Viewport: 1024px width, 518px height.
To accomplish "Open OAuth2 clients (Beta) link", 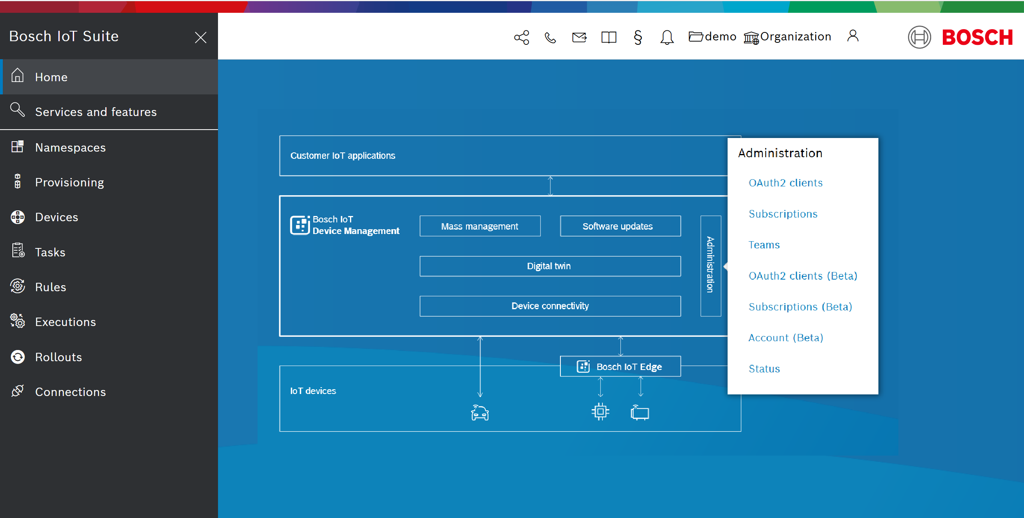I will coord(803,276).
